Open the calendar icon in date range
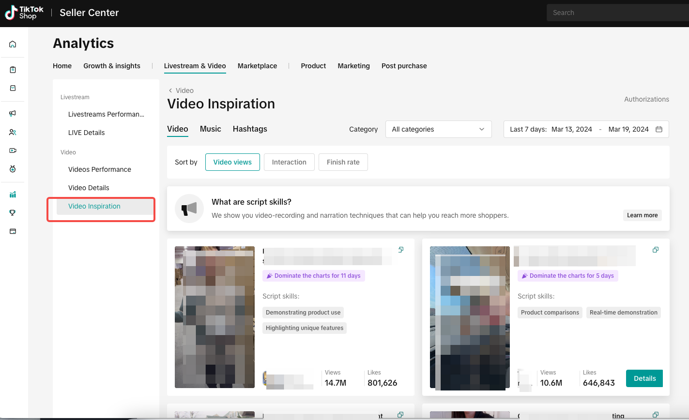This screenshot has width=689, height=420. point(658,129)
